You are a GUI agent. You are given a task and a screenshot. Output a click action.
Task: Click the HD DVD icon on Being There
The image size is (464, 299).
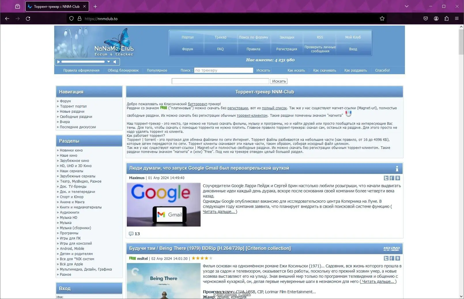click(x=391, y=249)
